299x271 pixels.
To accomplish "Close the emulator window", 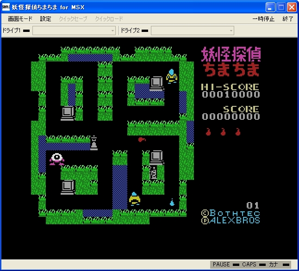I will pyautogui.click(x=292, y=7).
